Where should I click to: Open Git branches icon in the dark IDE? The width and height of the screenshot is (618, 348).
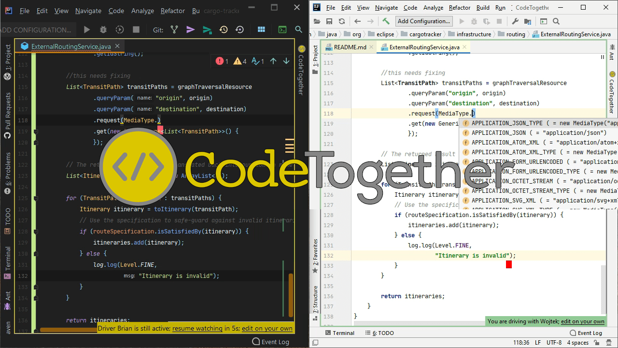coord(174,29)
